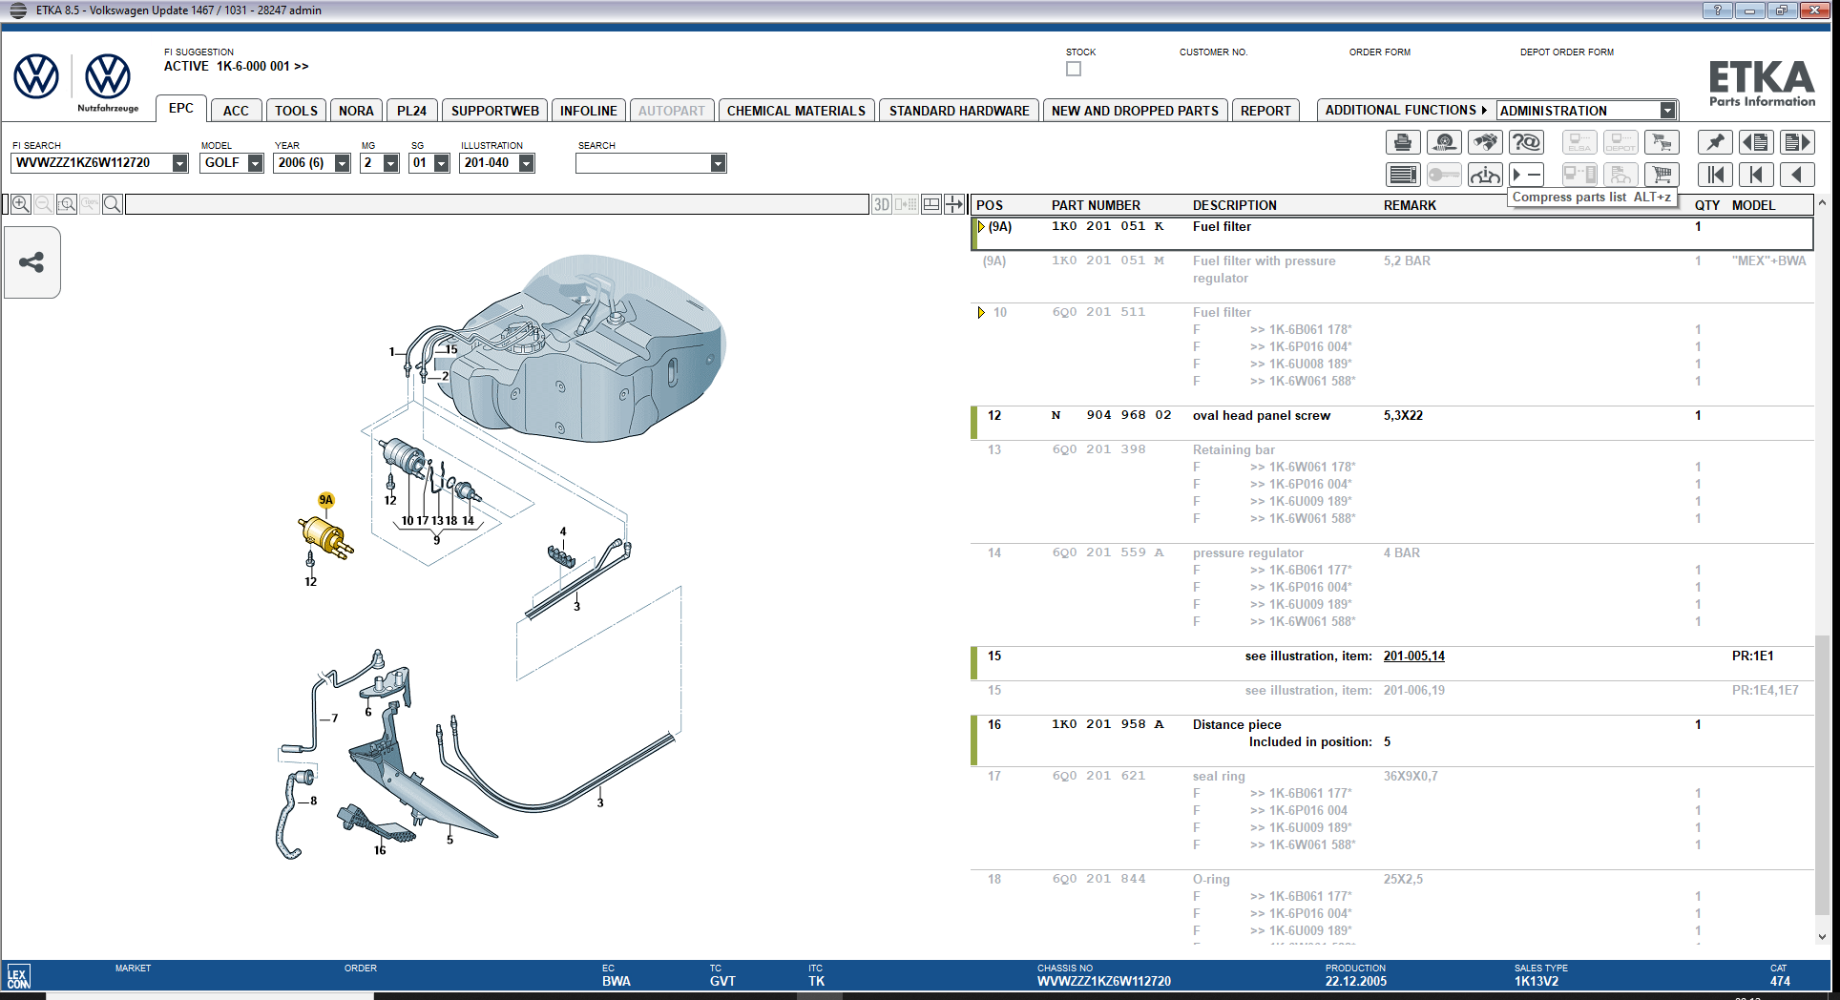
Task: Open the YEAR dropdown showing 2006 (6)
Action: pos(342,163)
